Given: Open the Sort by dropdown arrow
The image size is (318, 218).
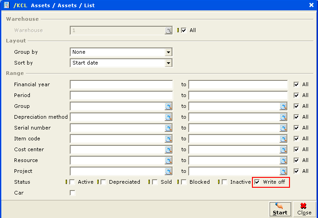Looking at the screenshot, I should tap(168, 63).
